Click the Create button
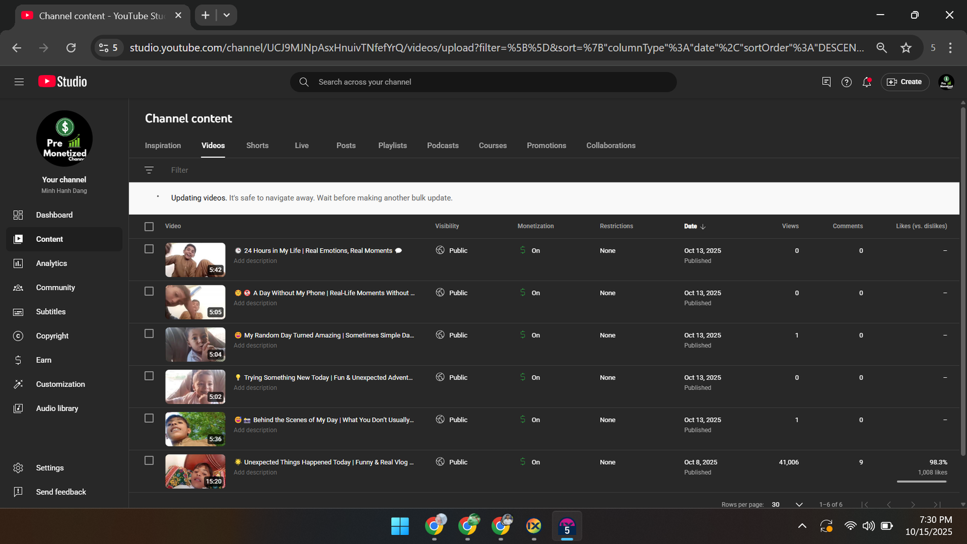967x544 pixels. tap(905, 82)
